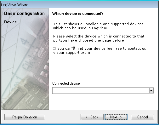Click the circuit board sidebar image
Image resolution: width=159 pixels, height=125 pixels.
coord(25,59)
